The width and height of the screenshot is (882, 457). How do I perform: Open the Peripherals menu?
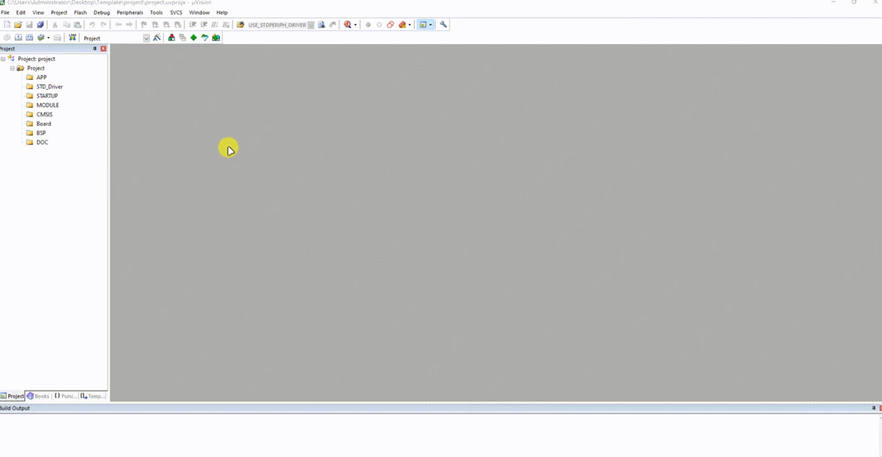[x=130, y=12]
